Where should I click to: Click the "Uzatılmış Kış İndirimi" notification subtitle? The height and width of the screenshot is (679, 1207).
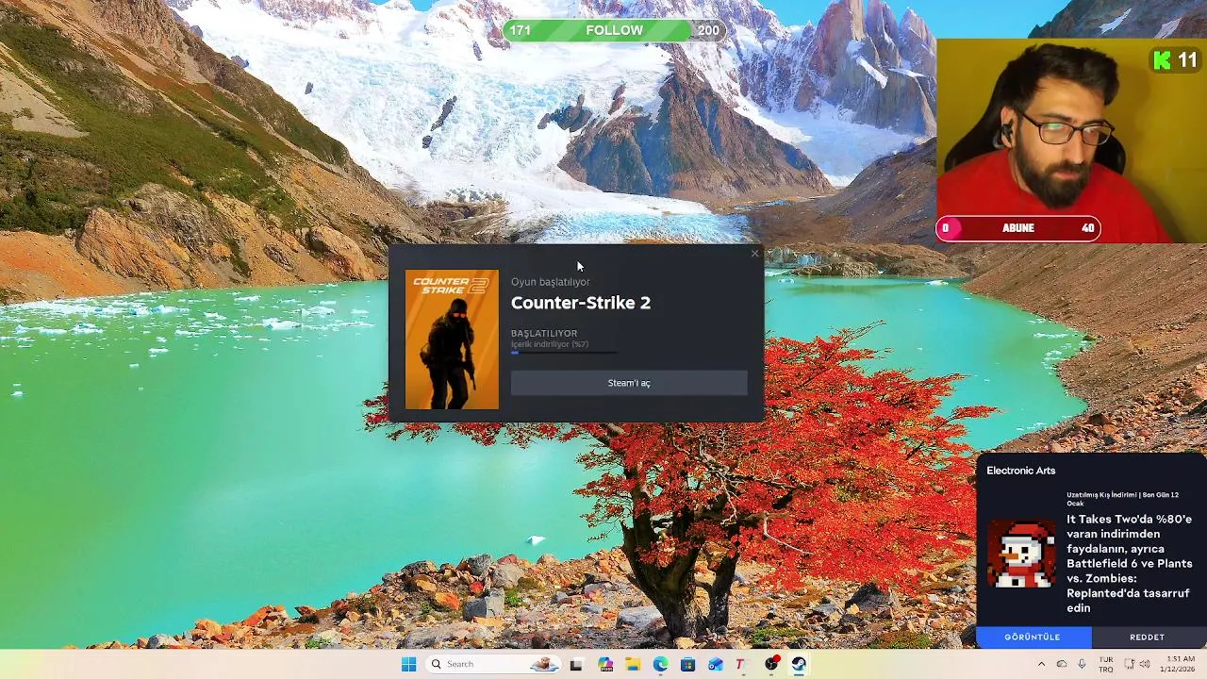[1122, 499]
